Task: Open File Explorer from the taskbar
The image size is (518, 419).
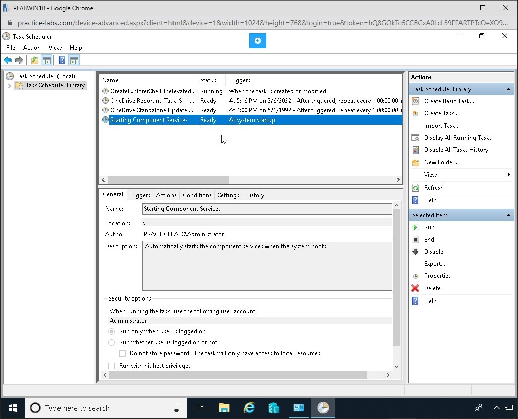Action: point(224,408)
